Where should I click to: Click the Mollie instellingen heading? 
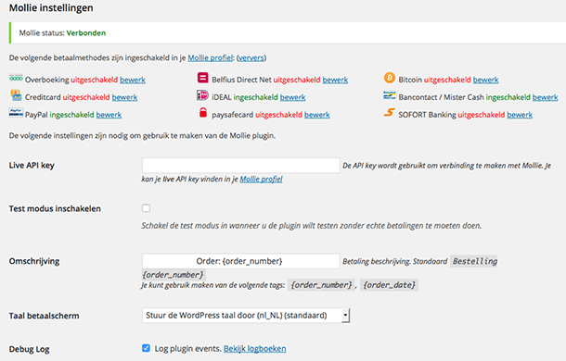coord(51,8)
